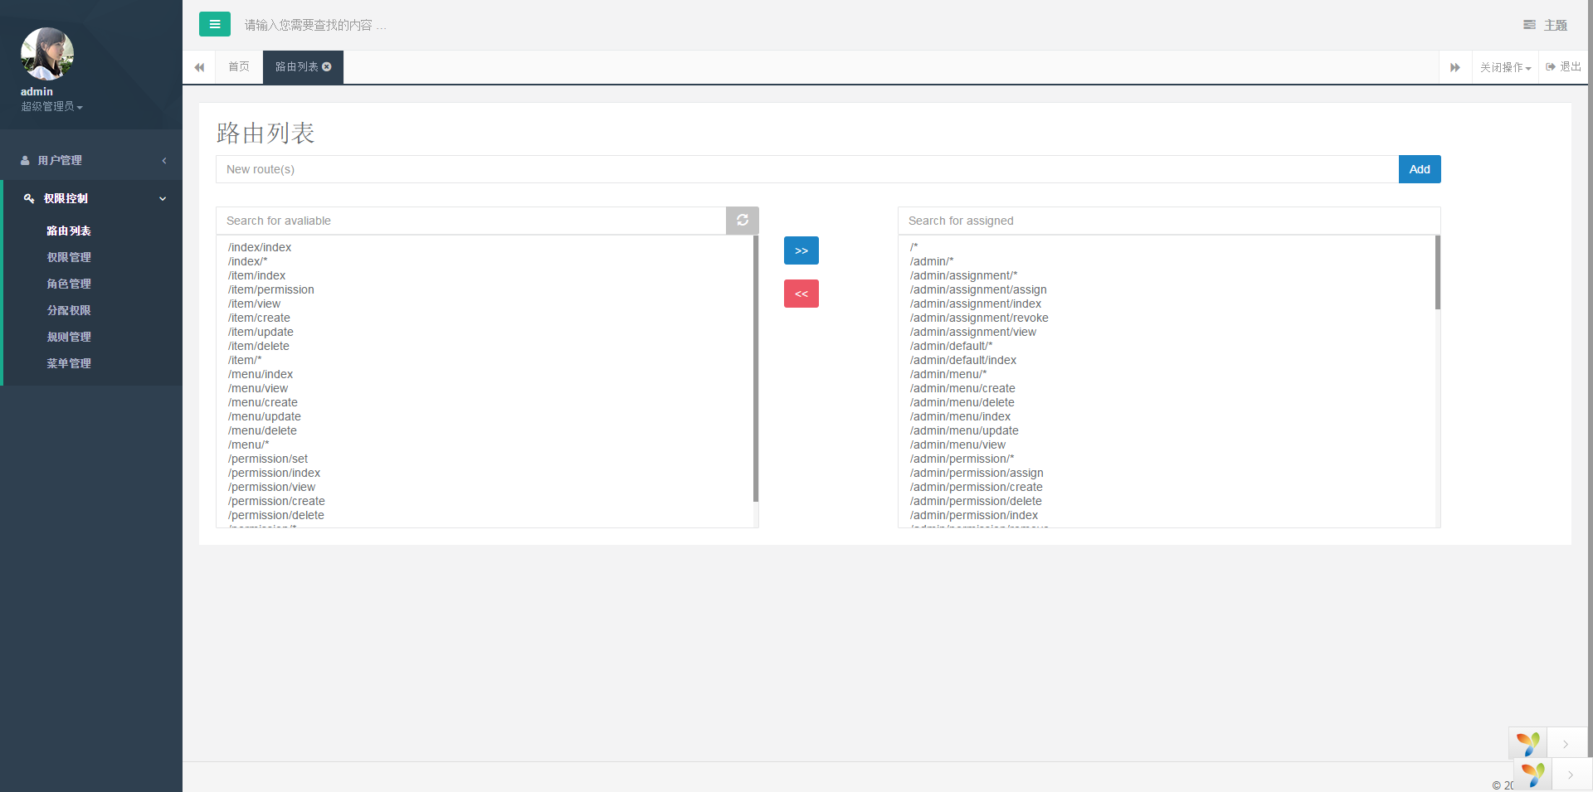Open 菜单管理 in the sidebar

point(69,363)
